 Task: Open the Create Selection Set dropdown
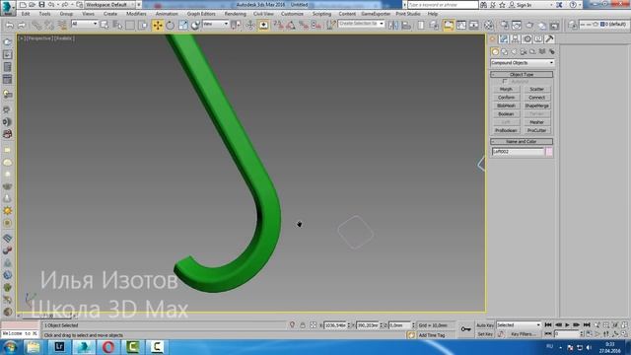pos(361,24)
